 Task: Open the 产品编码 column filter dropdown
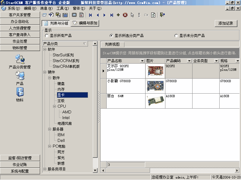[189, 61]
